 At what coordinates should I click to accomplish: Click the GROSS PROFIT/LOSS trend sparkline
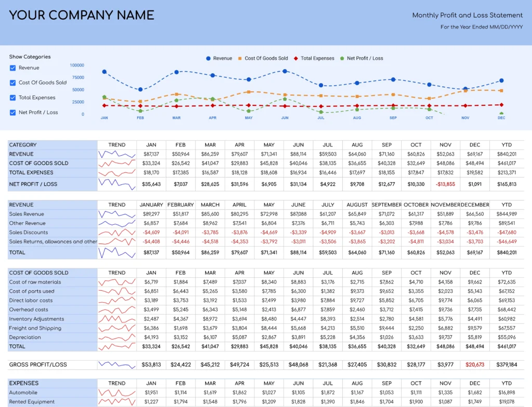pyautogui.click(x=117, y=365)
